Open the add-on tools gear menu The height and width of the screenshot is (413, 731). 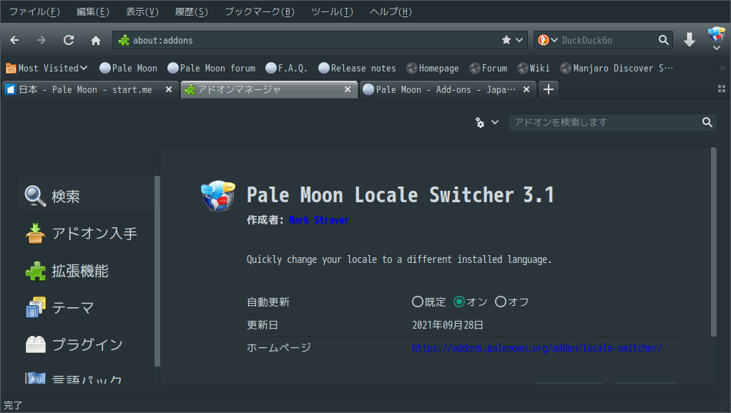point(486,122)
